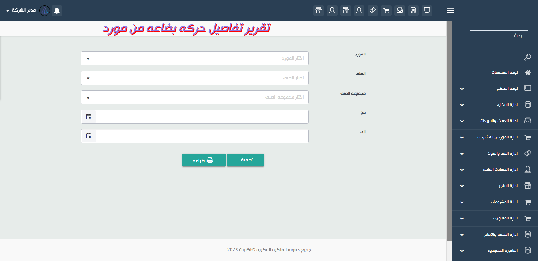Image resolution: width=538 pixels, height=261 pixels.
Task: Open the اختار الصنف item dropdown
Action: click(x=195, y=78)
